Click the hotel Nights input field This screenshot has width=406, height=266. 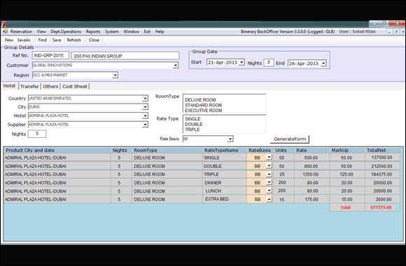click(x=37, y=134)
